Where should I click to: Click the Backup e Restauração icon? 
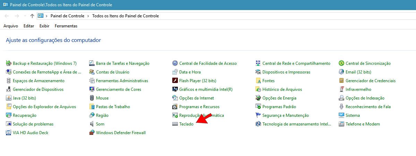tap(9, 63)
